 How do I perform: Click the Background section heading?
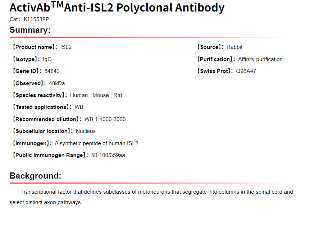36,176
